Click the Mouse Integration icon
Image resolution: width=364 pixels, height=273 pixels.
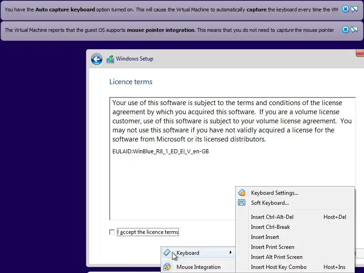click(x=167, y=267)
